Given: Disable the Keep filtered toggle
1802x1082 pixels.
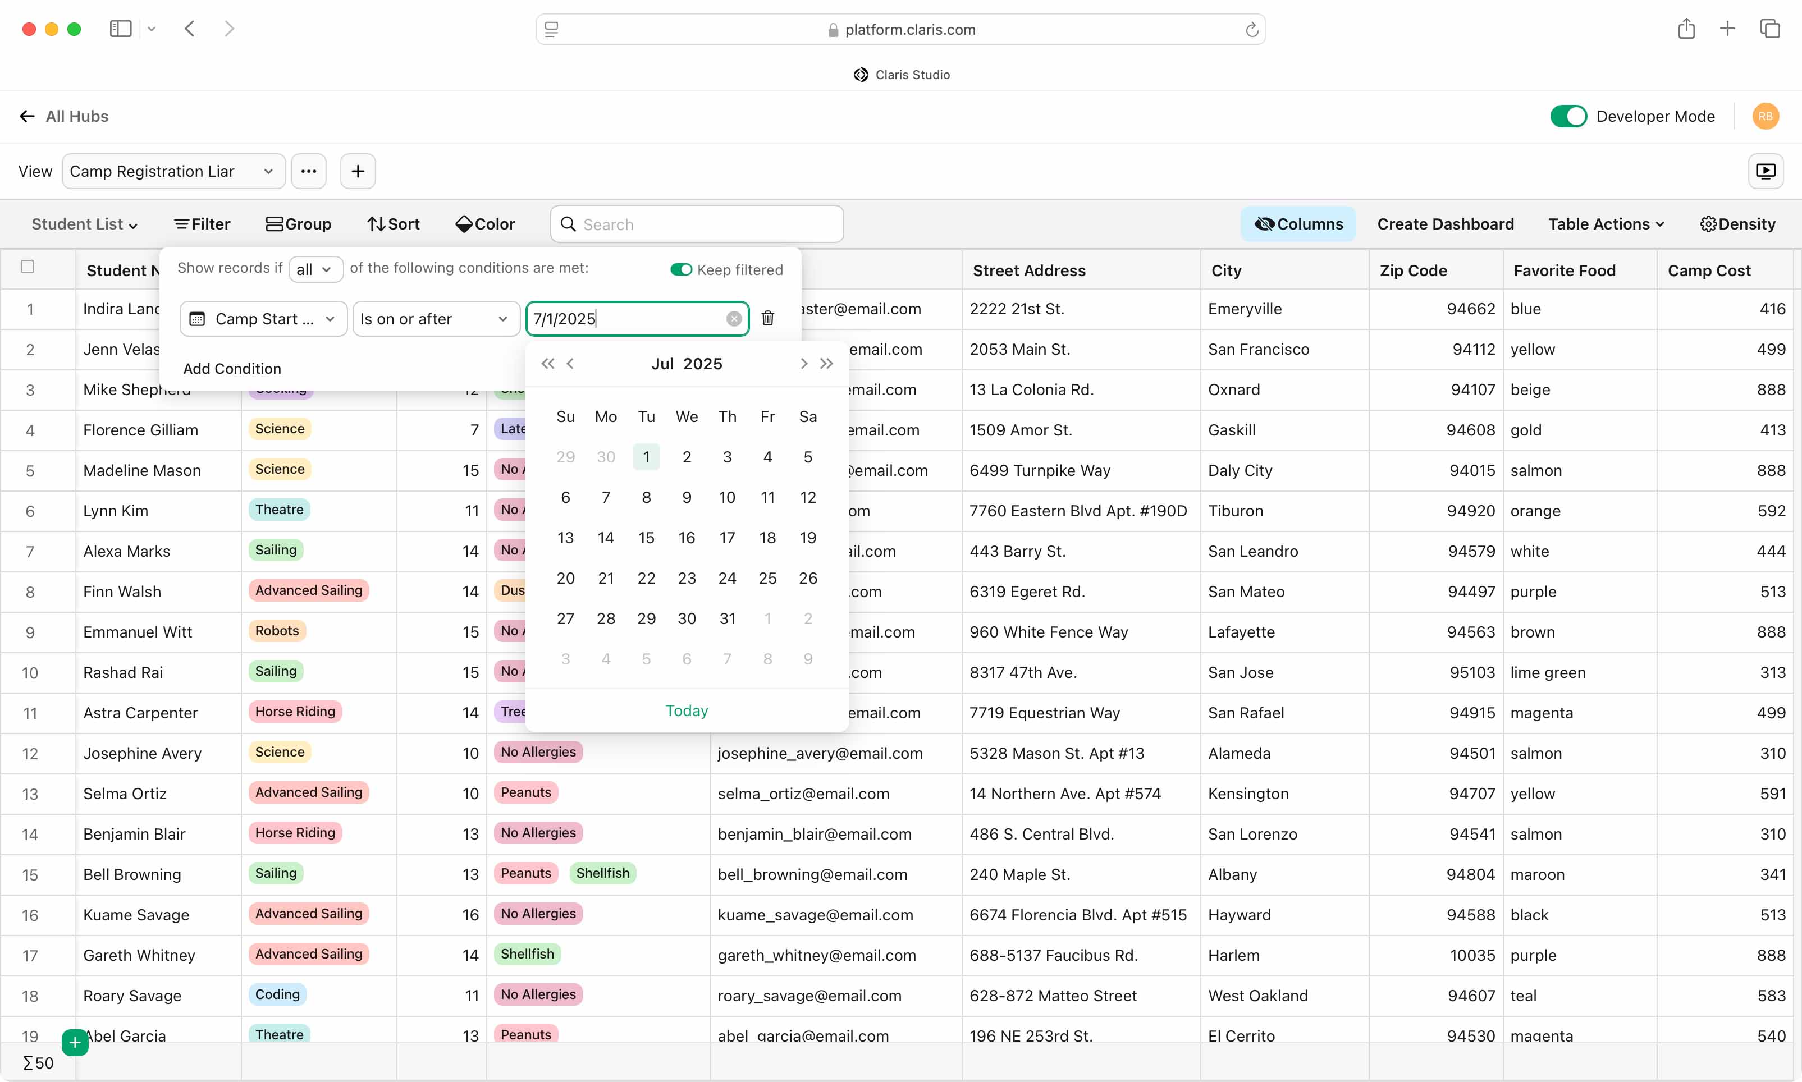Looking at the screenshot, I should point(680,270).
